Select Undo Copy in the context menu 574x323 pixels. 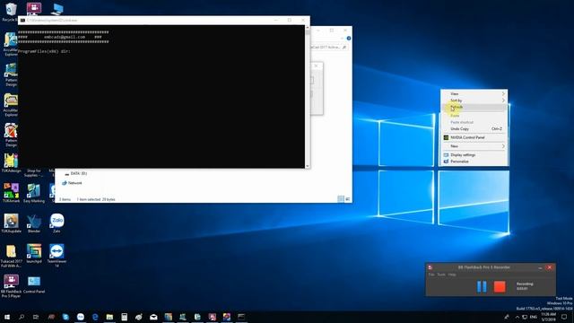pyautogui.click(x=474, y=129)
